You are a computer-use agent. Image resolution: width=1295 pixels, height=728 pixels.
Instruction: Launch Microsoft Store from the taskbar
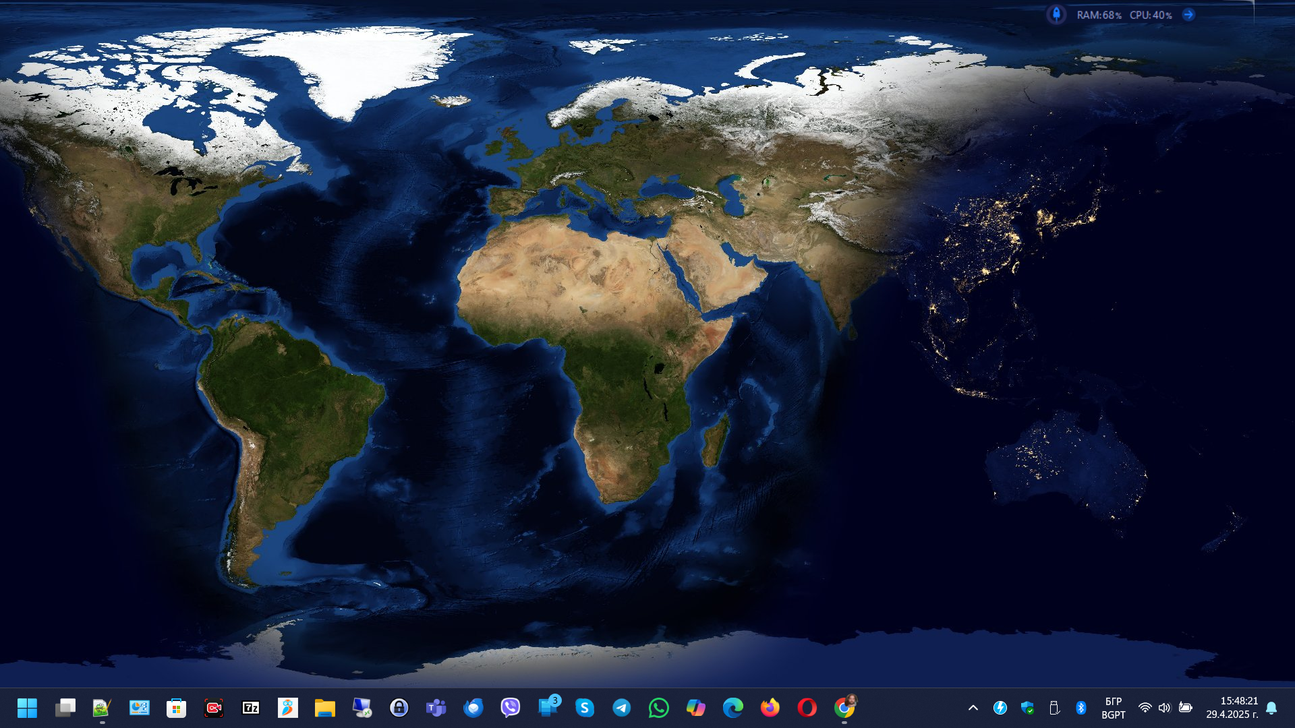click(177, 708)
